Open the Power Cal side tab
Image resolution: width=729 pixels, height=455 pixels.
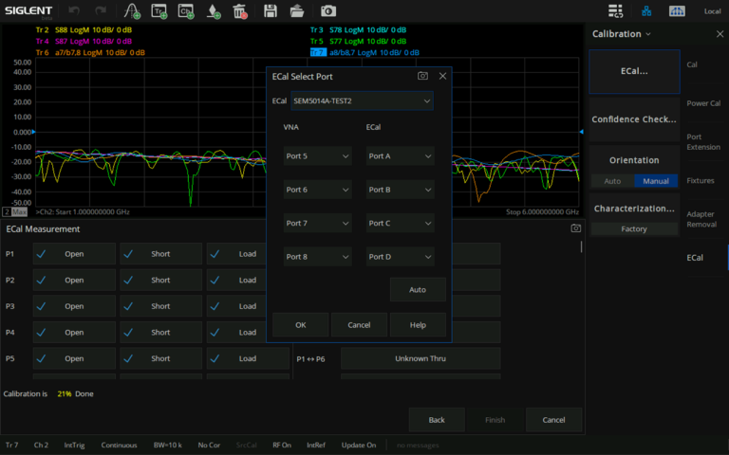[x=702, y=103]
